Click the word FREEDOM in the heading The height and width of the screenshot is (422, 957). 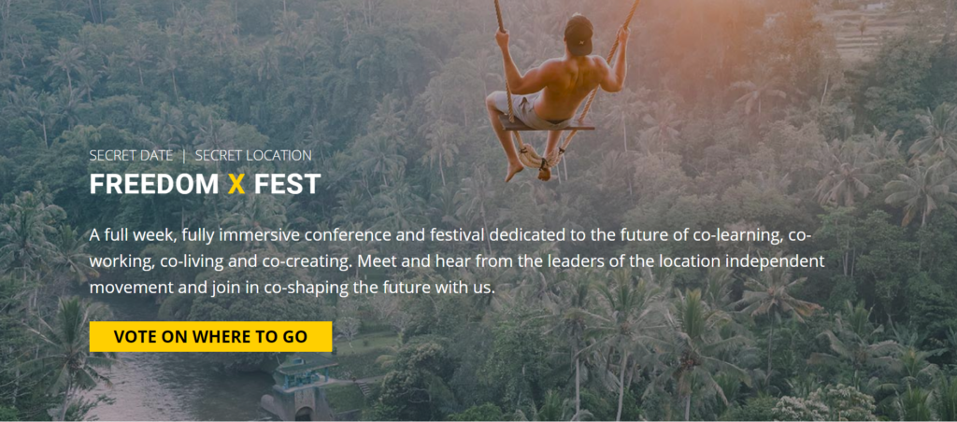tap(154, 184)
